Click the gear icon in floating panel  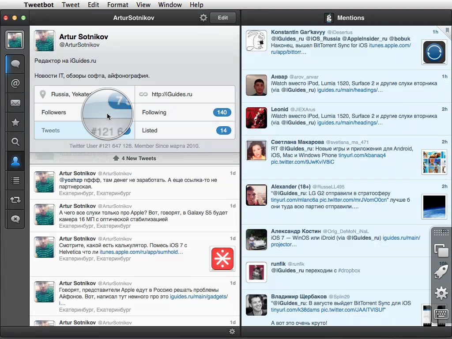point(441,294)
